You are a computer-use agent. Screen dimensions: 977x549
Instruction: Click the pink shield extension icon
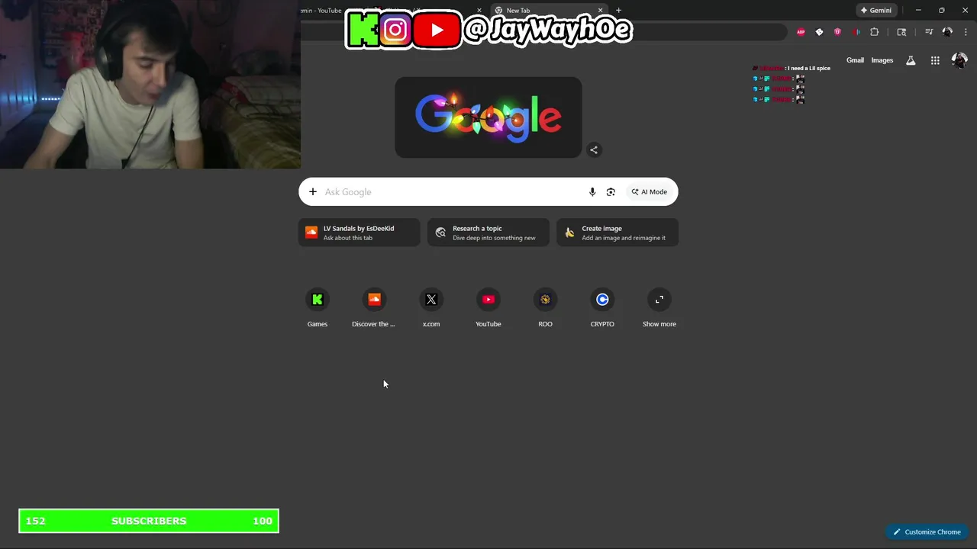tap(837, 32)
